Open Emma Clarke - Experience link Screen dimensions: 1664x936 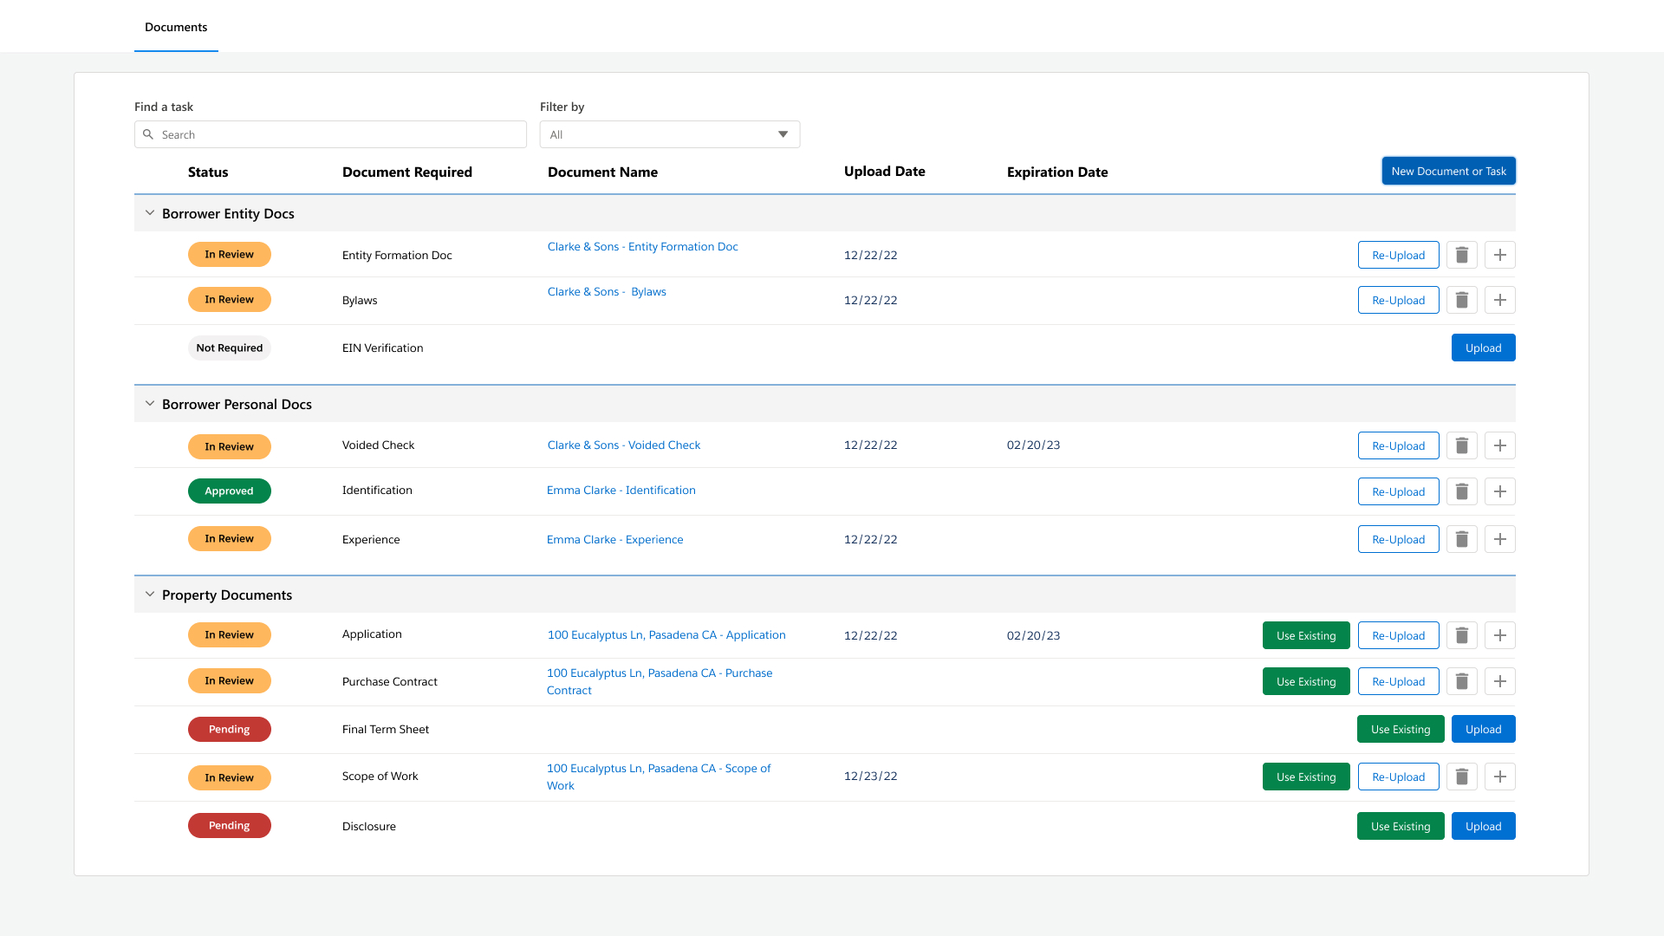614,540
